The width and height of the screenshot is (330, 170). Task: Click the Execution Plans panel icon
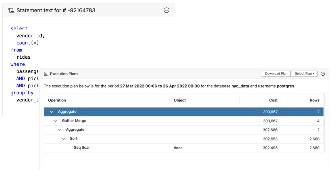(46, 74)
